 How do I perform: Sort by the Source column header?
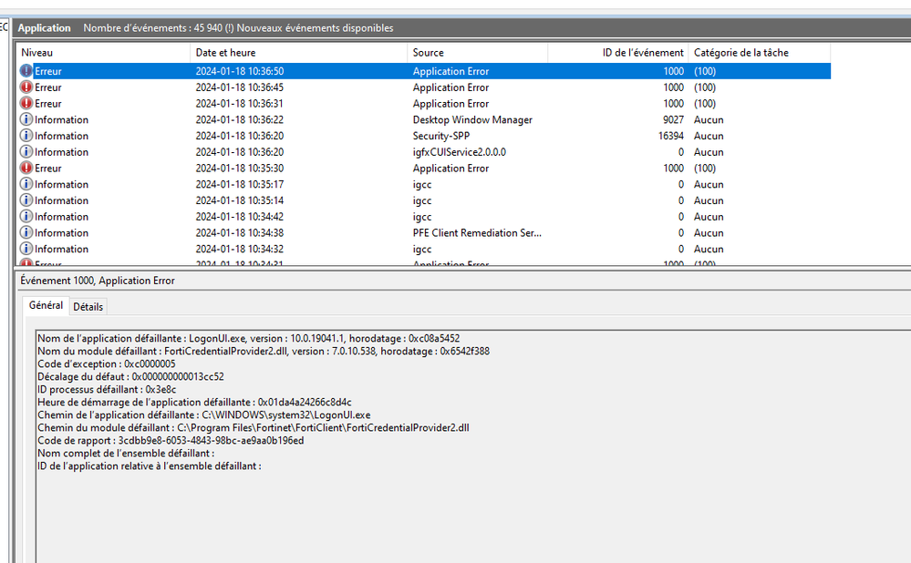point(478,53)
